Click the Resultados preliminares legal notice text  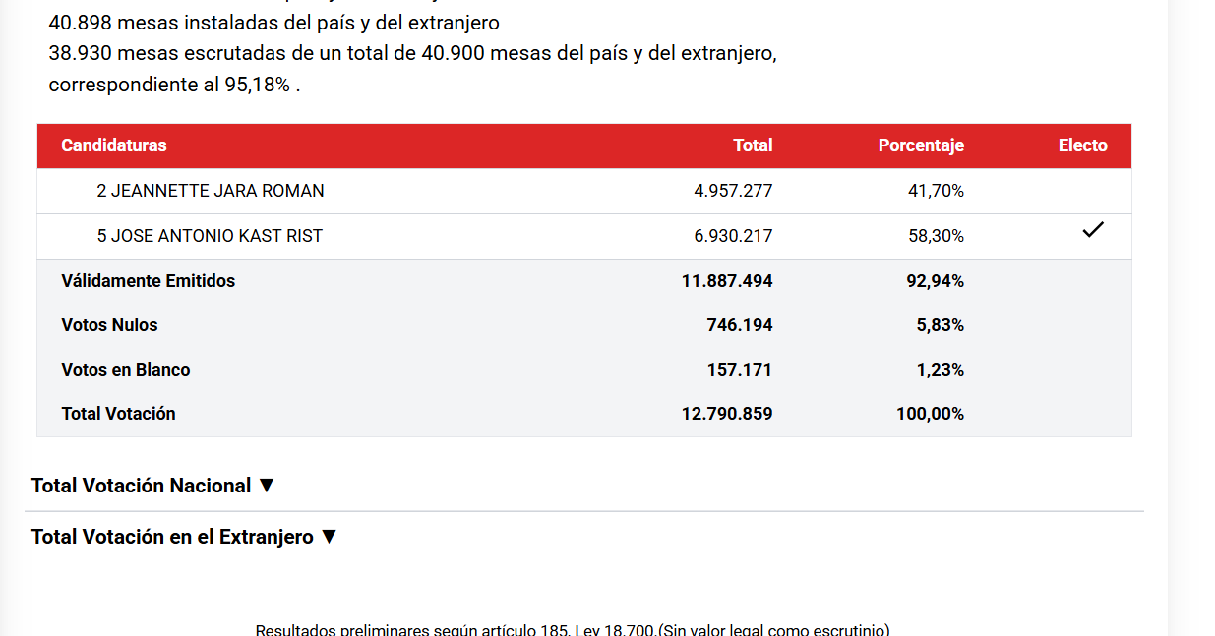(x=573, y=629)
